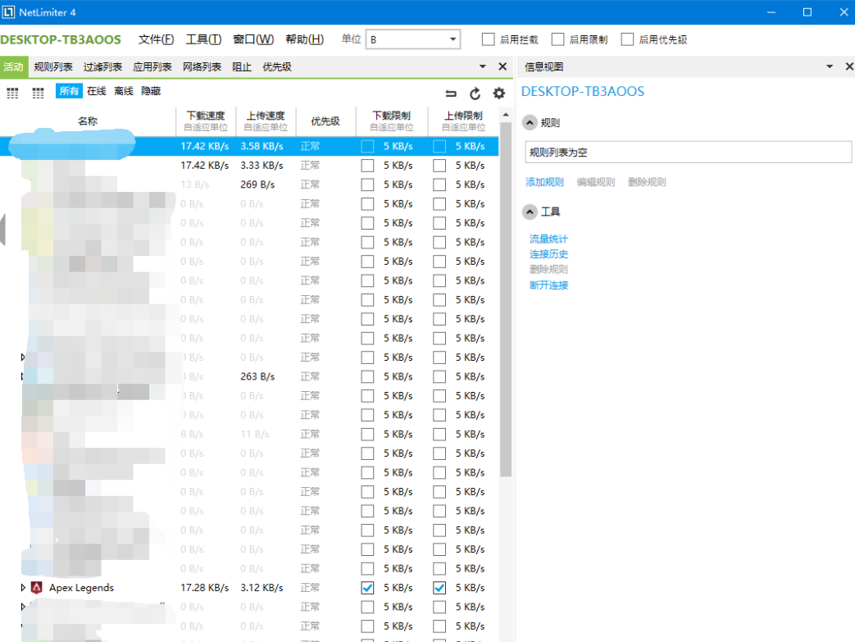Close the Info View (信息视图) panel

[x=848, y=66]
